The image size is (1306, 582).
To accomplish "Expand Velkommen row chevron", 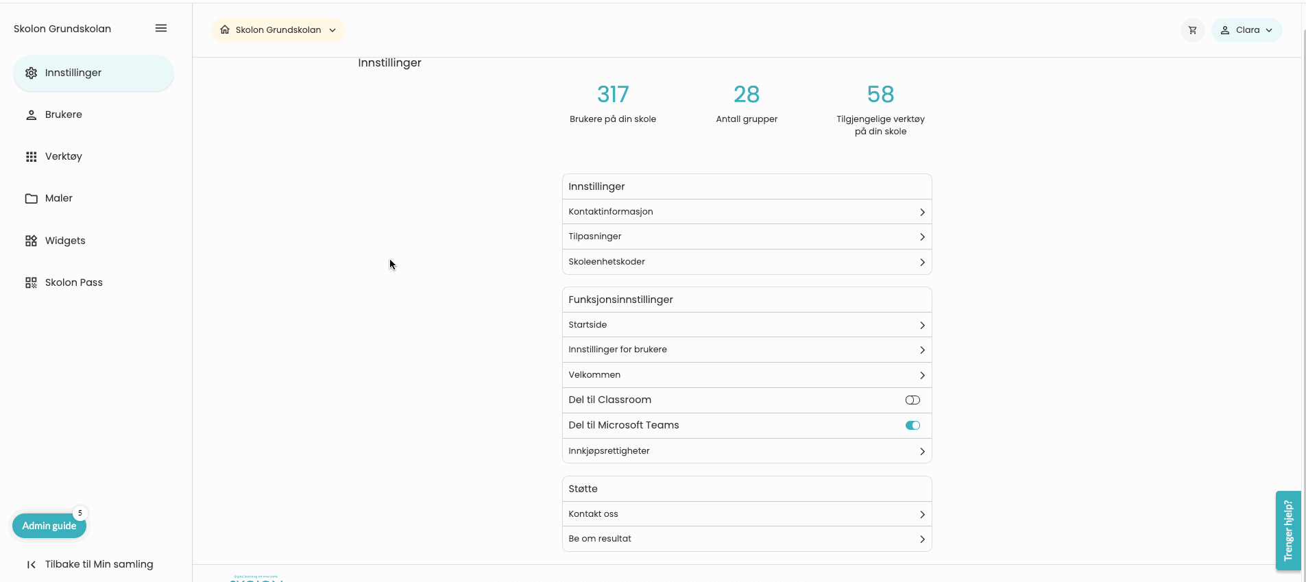I will [x=922, y=376].
